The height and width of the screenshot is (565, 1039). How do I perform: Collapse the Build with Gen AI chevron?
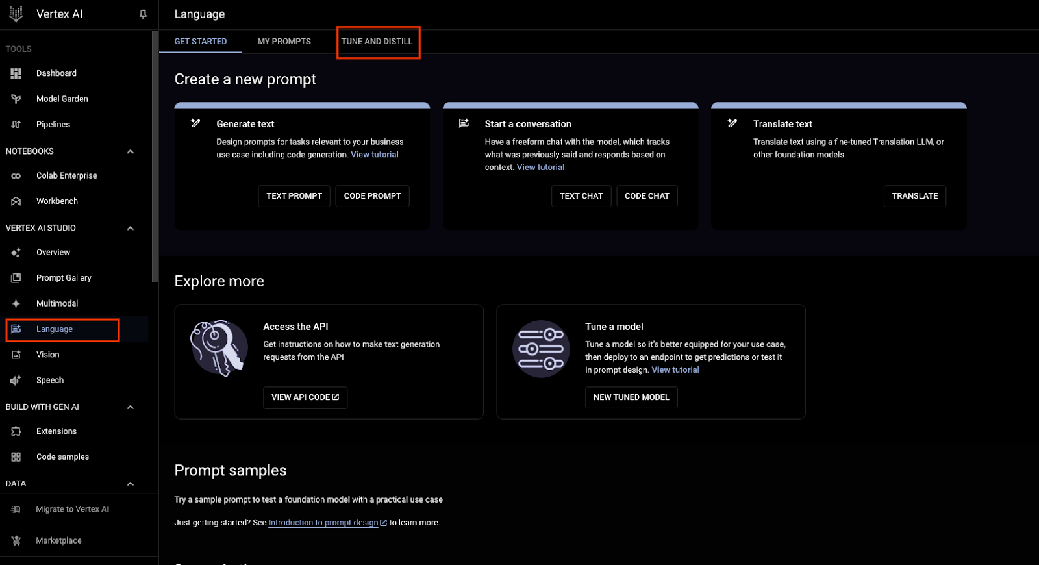(x=131, y=407)
